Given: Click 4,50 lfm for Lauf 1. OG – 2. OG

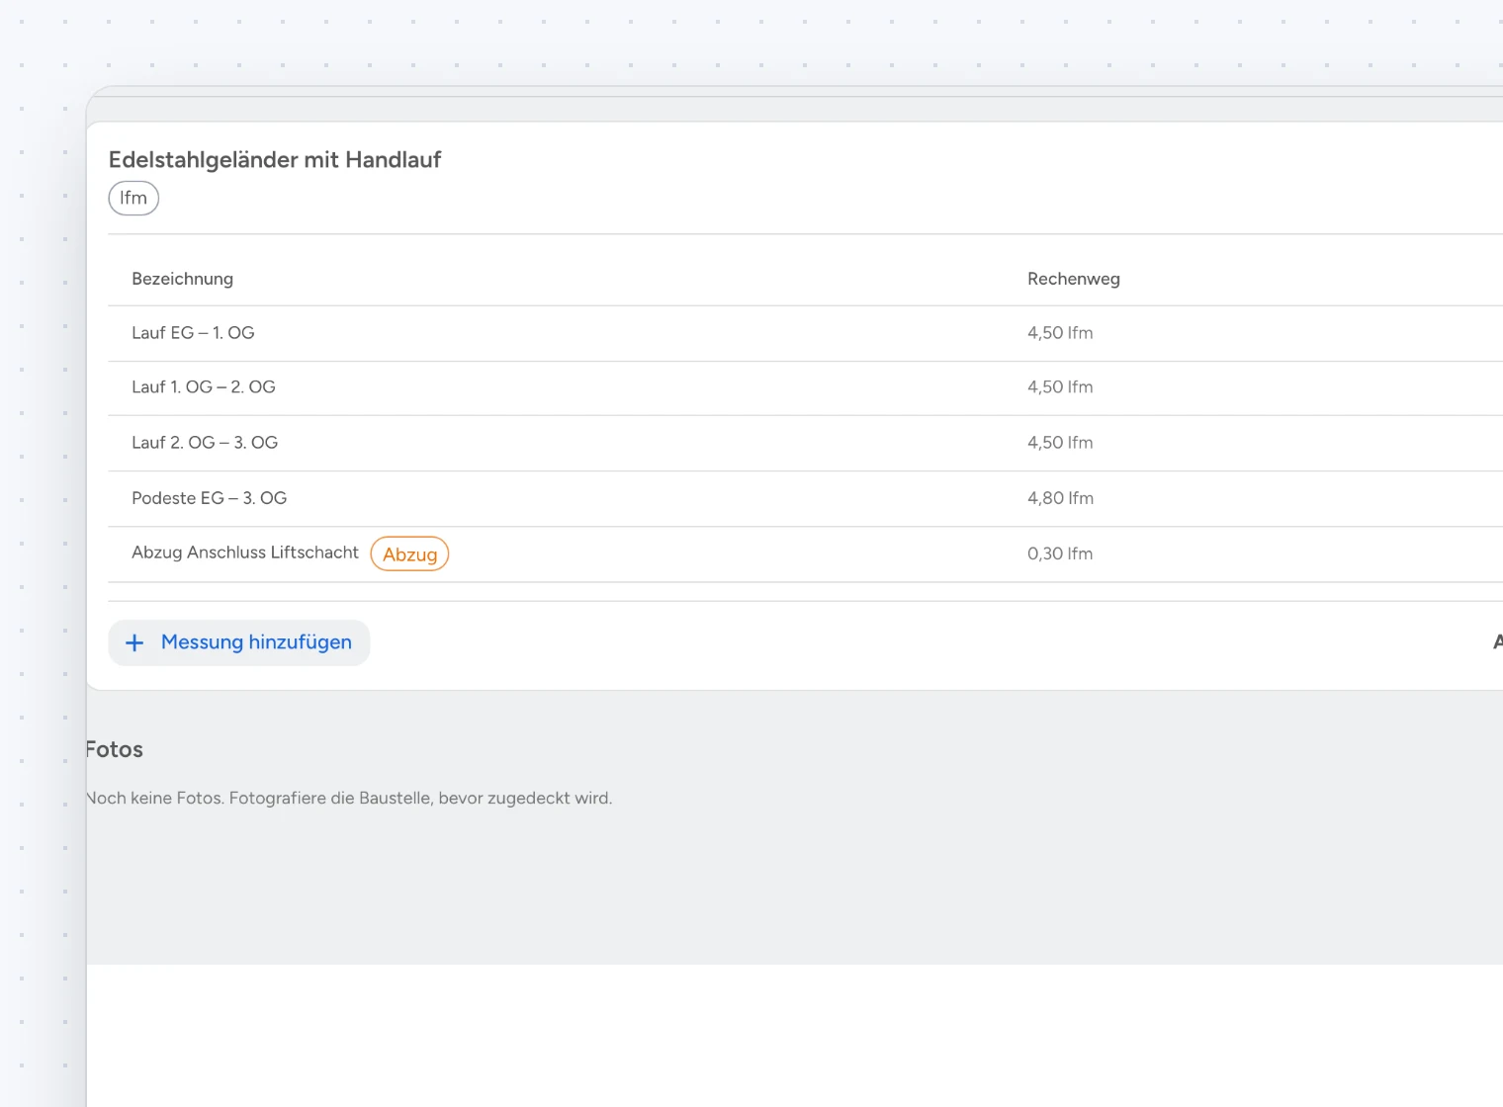Looking at the screenshot, I should (x=1060, y=387).
